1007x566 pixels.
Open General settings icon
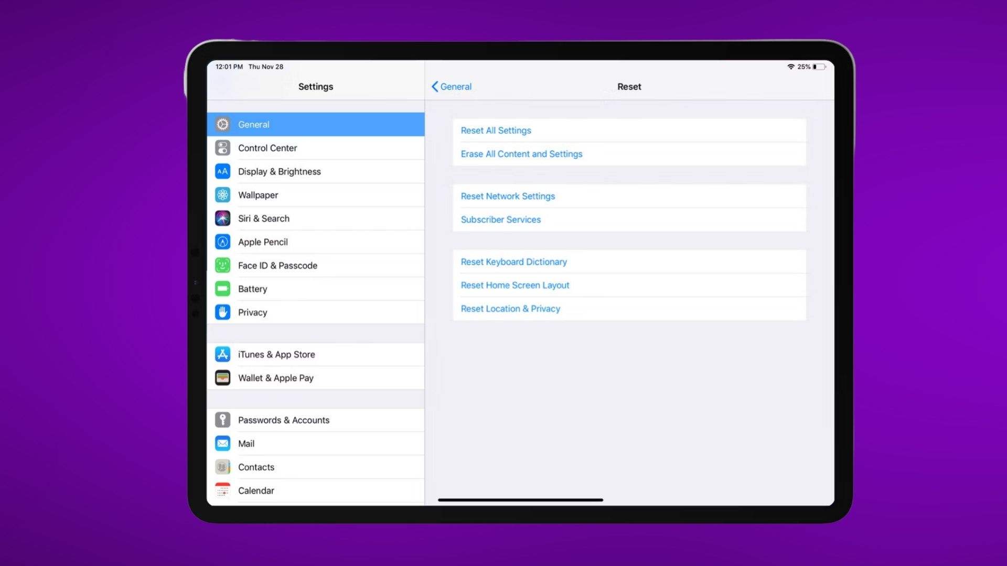pos(222,124)
